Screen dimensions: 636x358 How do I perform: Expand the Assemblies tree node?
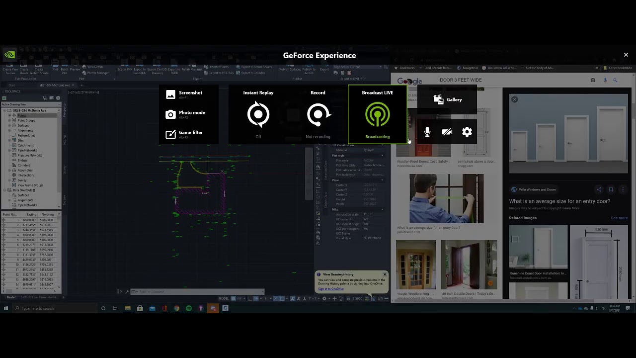pyautogui.click(x=9, y=170)
